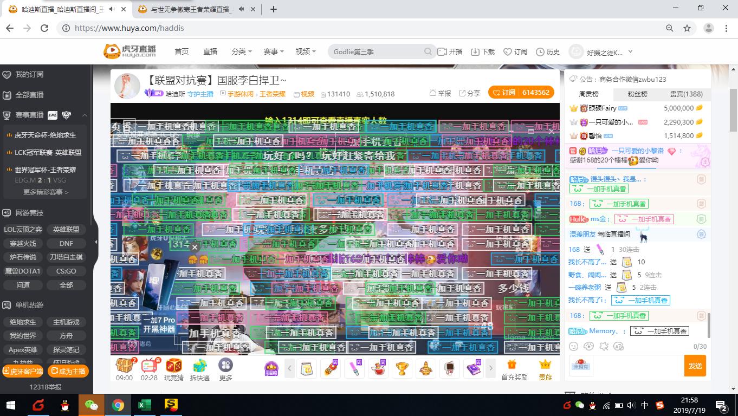Viewport: 738px width, 416px height.
Task: Open the chat font color palette
Action: click(588, 346)
